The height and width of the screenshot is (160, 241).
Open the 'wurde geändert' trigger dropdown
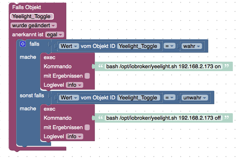(x=34, y=25)
